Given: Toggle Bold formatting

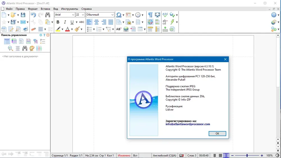Looking at the screenshot, I should click(x=58, y=22).
